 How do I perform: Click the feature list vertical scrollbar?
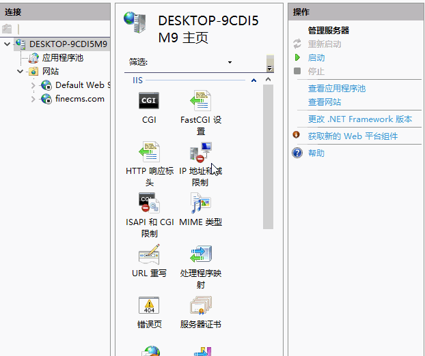[x=268, y=157]
